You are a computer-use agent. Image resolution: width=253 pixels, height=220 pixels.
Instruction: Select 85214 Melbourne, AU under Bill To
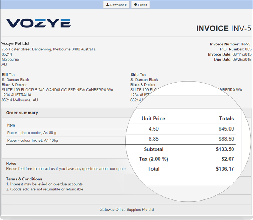20,100
